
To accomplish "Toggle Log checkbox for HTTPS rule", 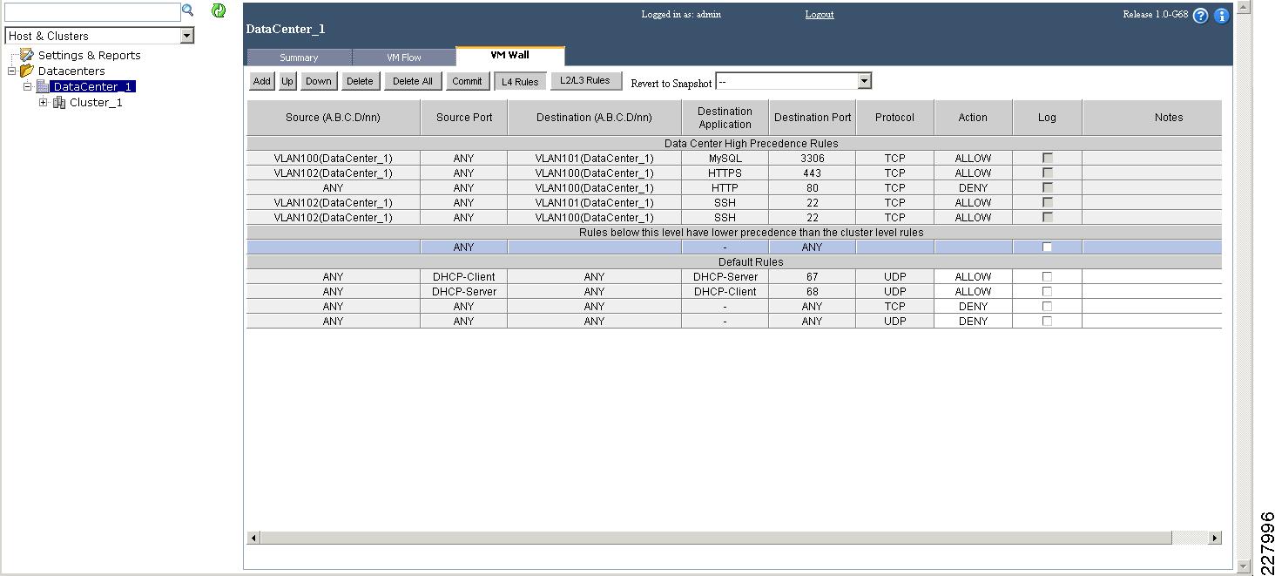I will pyautogui.click(x=1048, y=173).
